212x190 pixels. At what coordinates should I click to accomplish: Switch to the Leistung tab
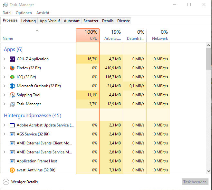(x=28, y=21)
